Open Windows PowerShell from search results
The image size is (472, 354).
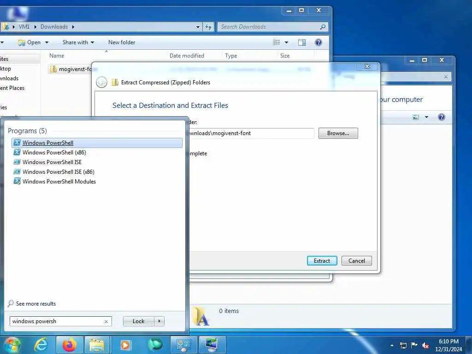[97, 143]
